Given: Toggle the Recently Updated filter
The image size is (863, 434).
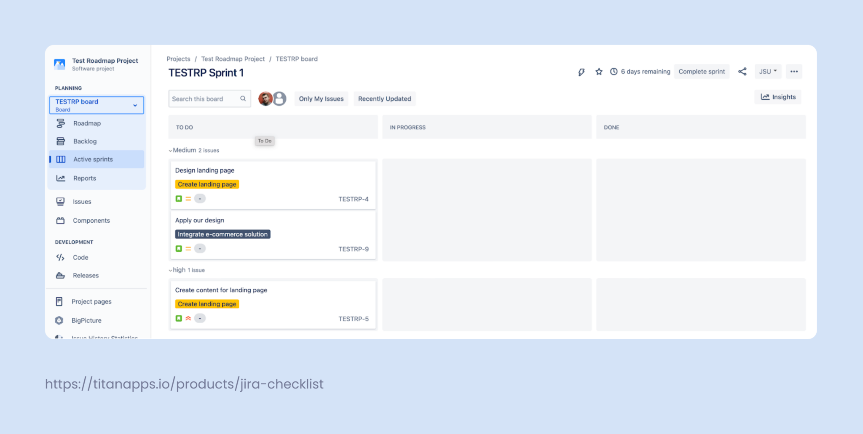Looking at the screenshot, I should click(x=384, y=99).
